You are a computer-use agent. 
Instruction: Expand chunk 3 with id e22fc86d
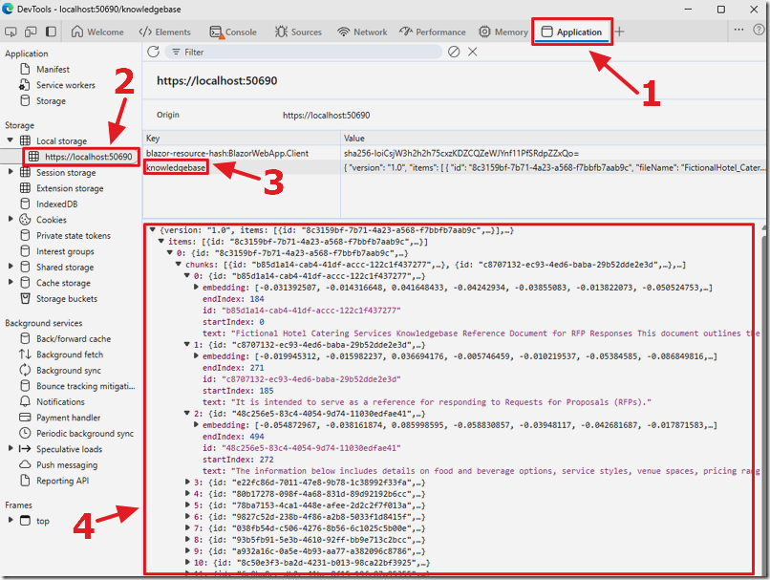187,482
